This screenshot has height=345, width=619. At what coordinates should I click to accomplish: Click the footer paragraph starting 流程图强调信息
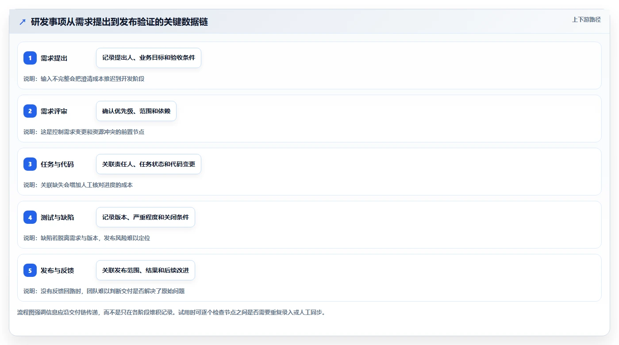171,312
